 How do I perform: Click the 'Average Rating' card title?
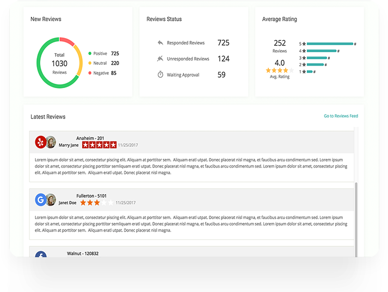[280, 19]
